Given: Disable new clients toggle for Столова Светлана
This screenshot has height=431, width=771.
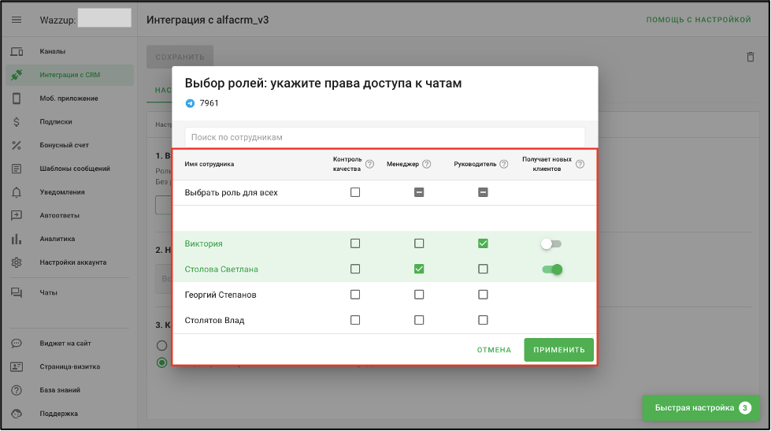Looking at the screenshot, I should point(551,269).
